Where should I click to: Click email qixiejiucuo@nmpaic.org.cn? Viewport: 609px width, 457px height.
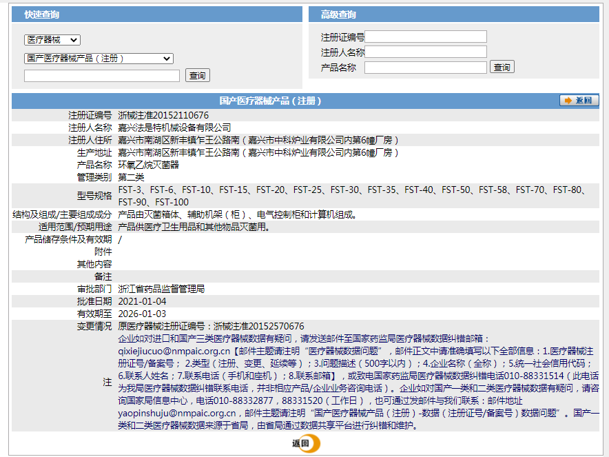(174, 352)
